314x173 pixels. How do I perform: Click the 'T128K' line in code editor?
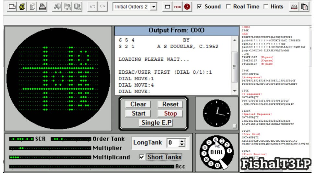point(246,111)
